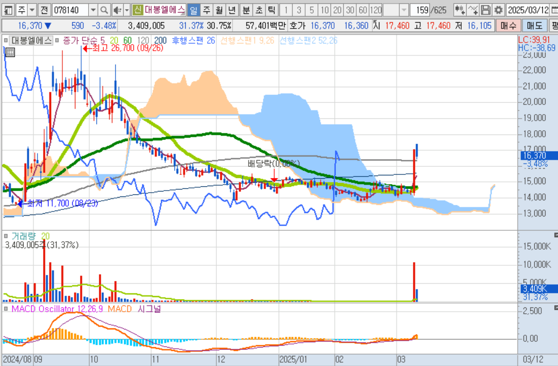Click the stock code field 078140
The height and width of the screenshot is (366, 558).
70,10
